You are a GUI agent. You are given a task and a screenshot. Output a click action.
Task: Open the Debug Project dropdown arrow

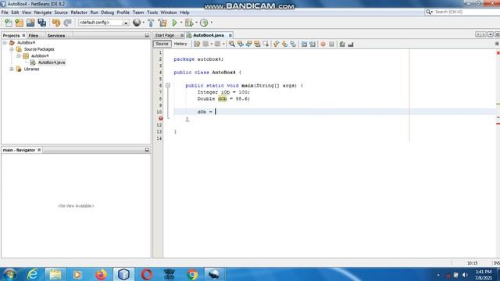click(x=196, y=23)
